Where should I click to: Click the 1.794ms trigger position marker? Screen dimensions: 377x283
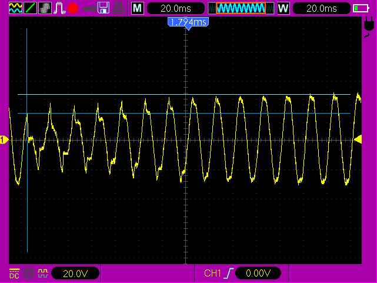click(188, 22)
